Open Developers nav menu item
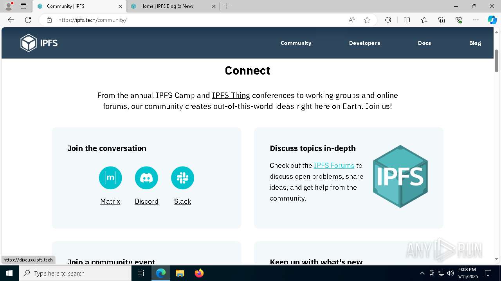 (x=364, y=43)
